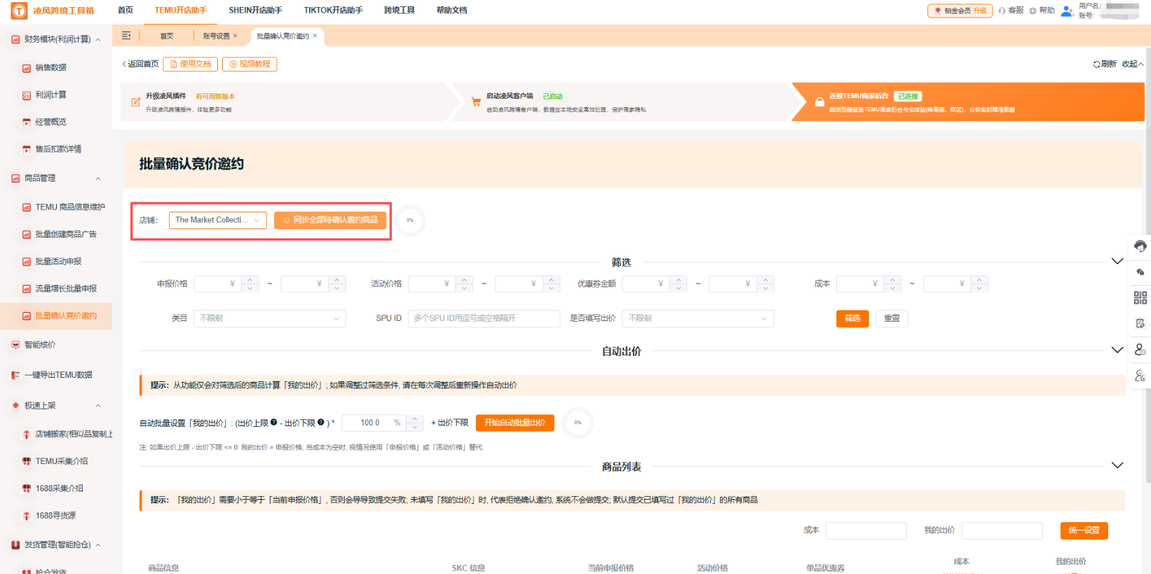This screenshot has width=1151, height=574.
Task: Open the 类目 不限制 dropdown
Action: point(270,318)
